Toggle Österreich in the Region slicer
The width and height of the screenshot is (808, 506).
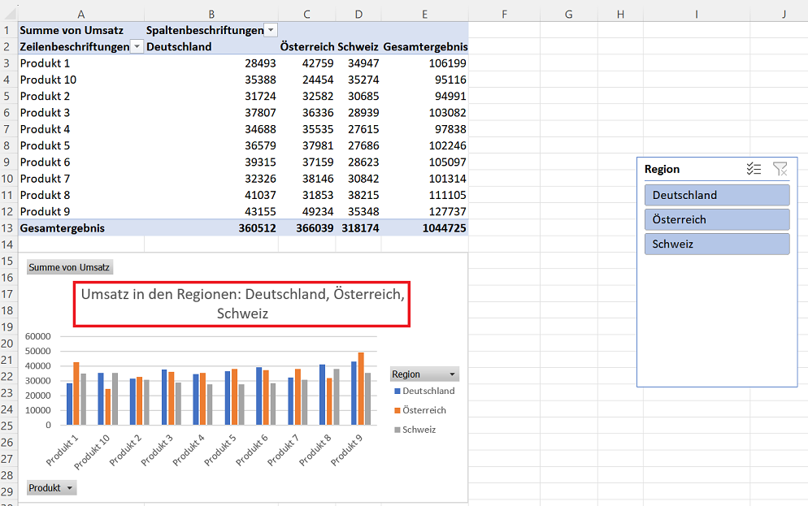tap(716, 219)
